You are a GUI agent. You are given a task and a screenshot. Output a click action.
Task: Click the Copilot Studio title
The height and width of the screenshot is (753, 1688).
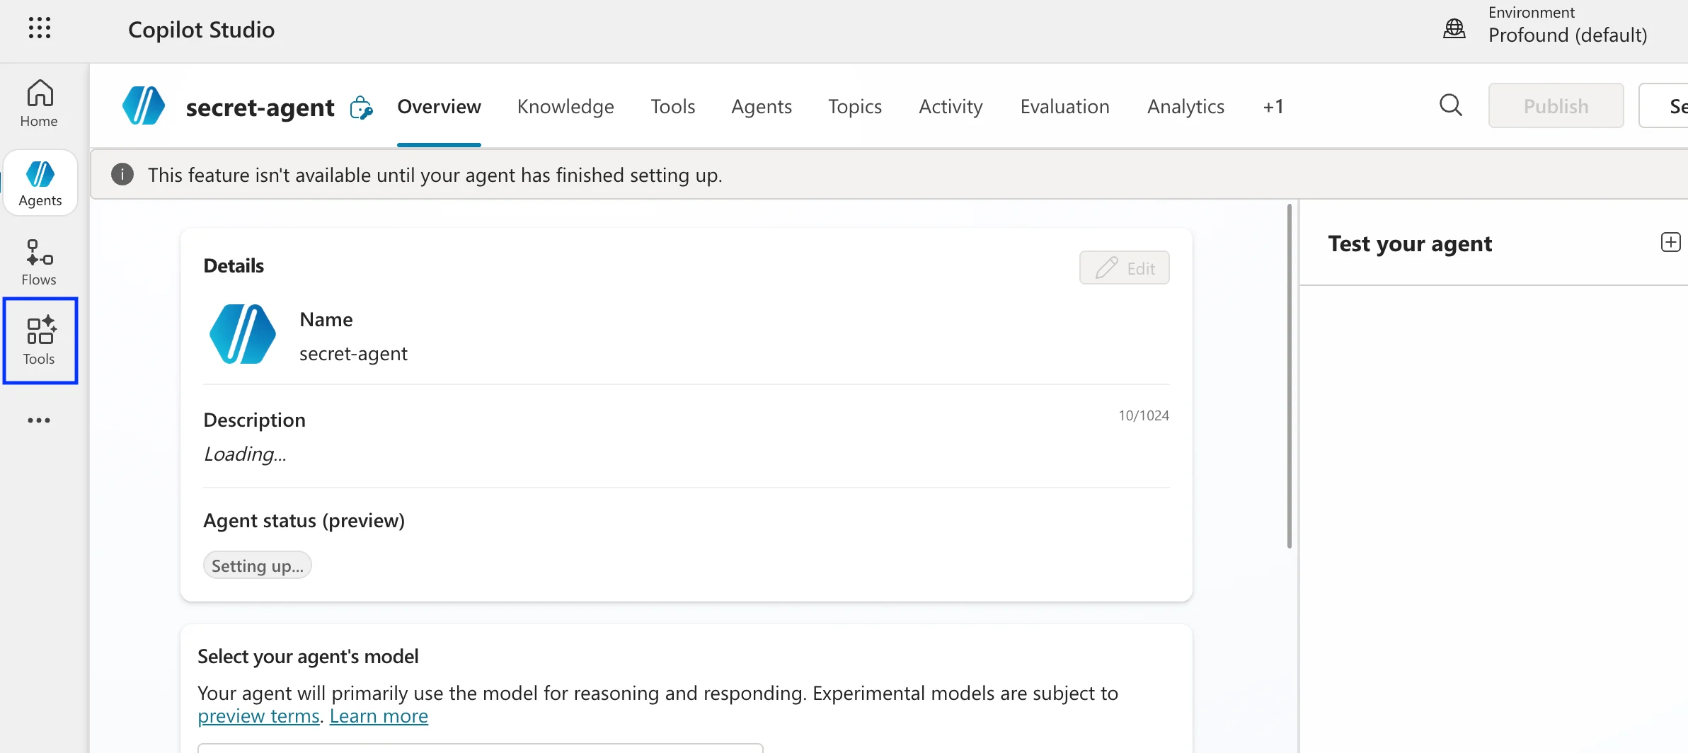click(201, 30)
